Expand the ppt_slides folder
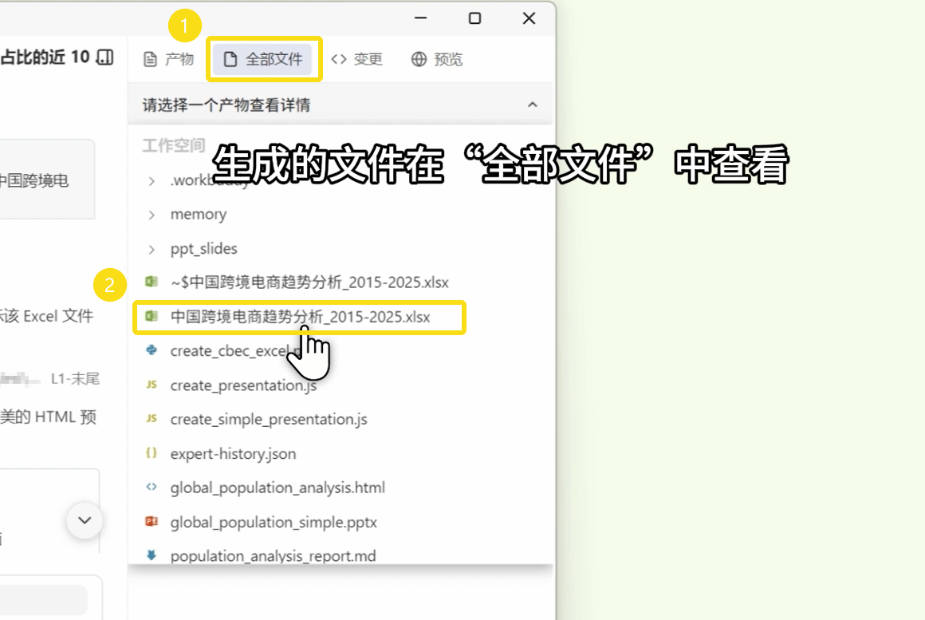925x620 pixels. 152,249
